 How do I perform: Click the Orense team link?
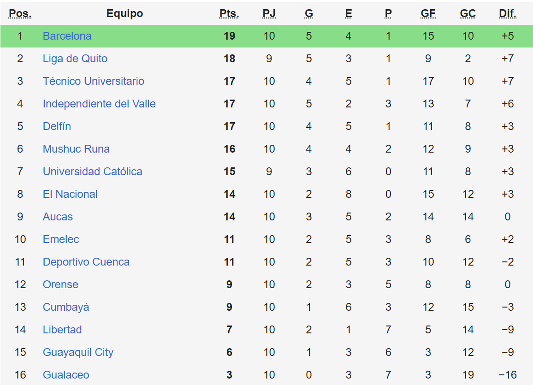coord(60,284)
